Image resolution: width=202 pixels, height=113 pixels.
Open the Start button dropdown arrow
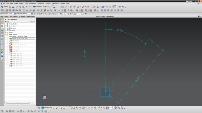8,7
